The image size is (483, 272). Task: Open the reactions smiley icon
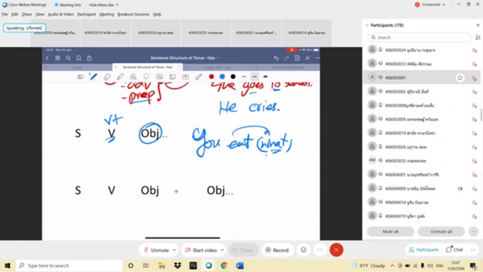coord(304,250)
